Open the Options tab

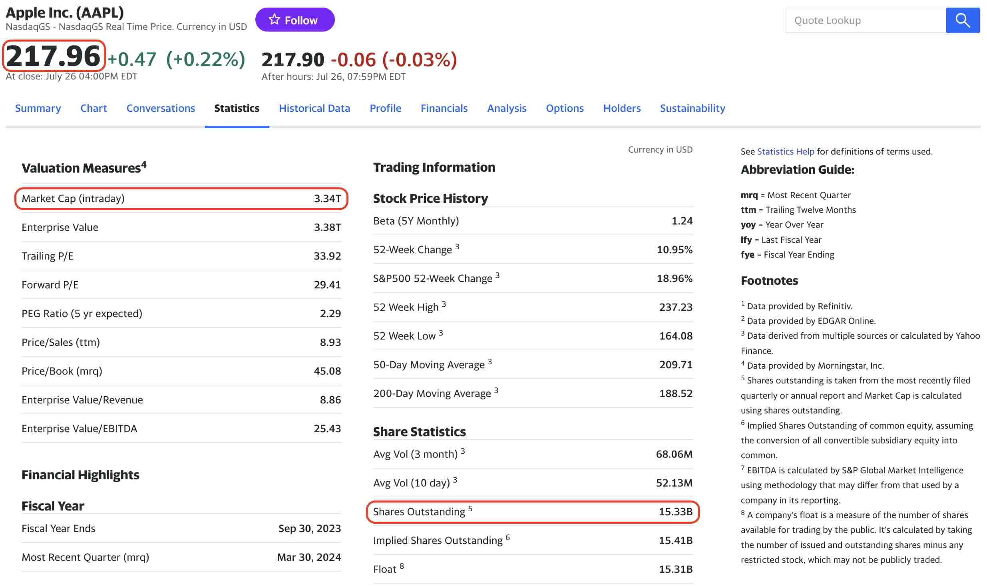tap(565, 108)
